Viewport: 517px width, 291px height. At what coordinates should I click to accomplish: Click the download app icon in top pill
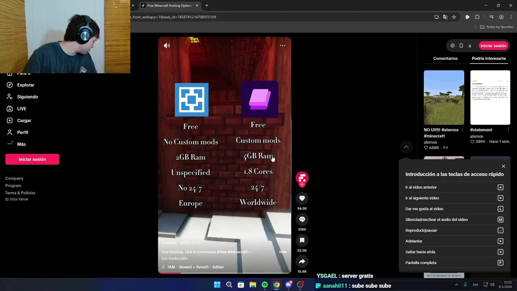click(470, 46)
